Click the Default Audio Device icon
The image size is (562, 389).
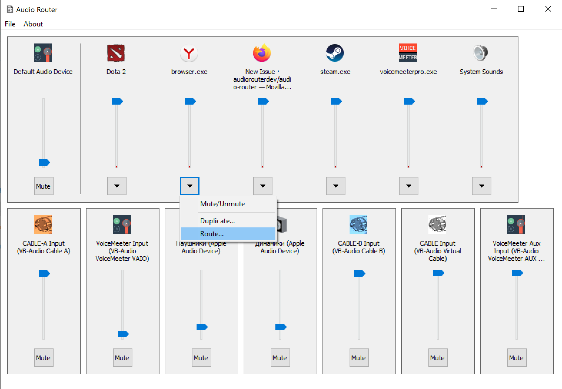click(43, 53)
